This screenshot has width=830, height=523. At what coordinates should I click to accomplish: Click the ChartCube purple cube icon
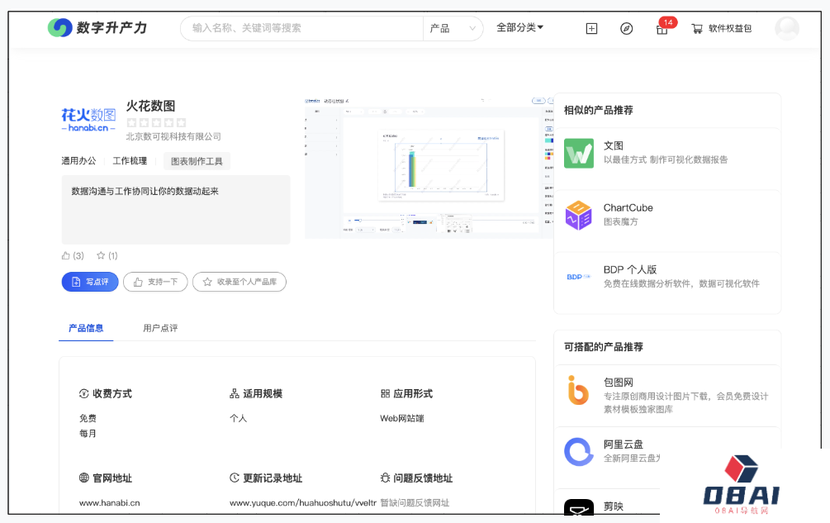(578, 215)
